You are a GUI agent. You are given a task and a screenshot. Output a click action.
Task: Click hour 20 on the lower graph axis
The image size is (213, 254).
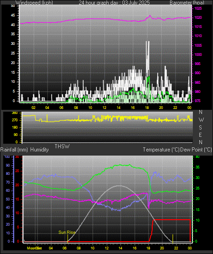coord(162,248)
